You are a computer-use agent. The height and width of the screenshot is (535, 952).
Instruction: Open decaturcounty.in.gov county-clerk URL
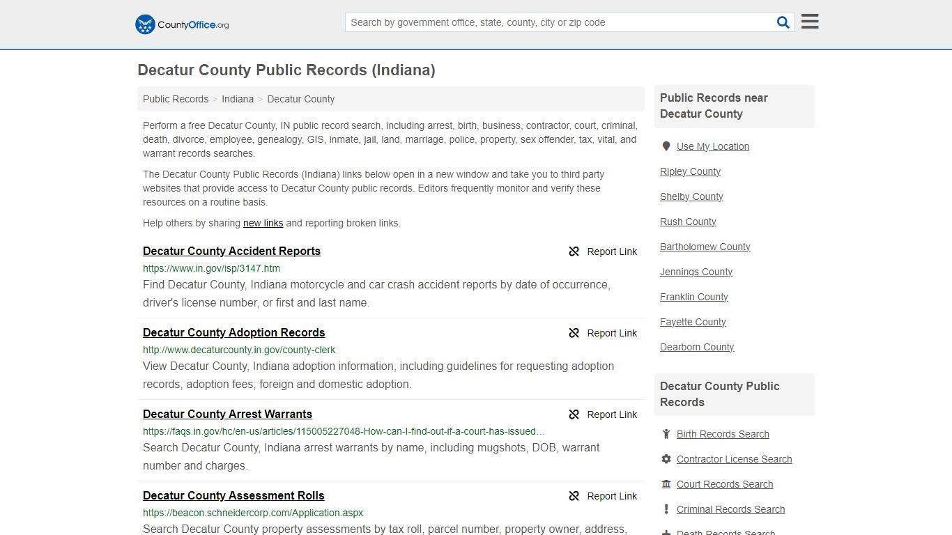point(239,350)
